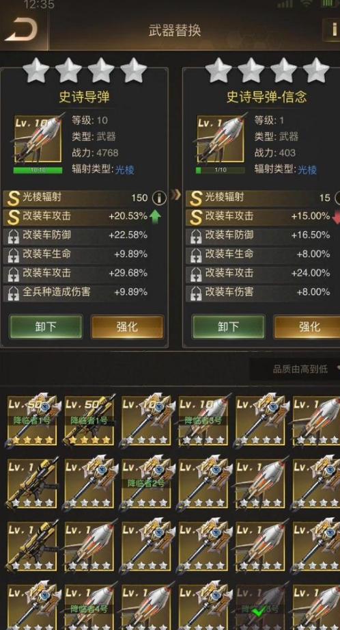Screen dimensions: 340x630
Task: Click the double chevron between weapon panels
Action: tap(175, 196)
